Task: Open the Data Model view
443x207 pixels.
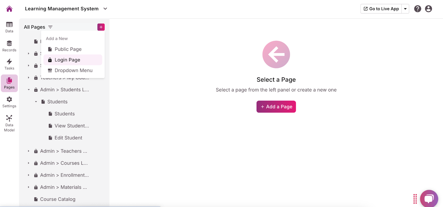Action: 9,123
